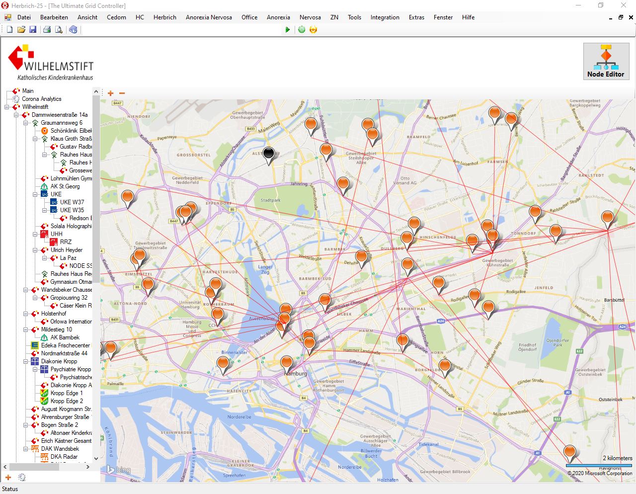
Task: Select August Krogmann Str. tree item
Action: pos(66,409)
